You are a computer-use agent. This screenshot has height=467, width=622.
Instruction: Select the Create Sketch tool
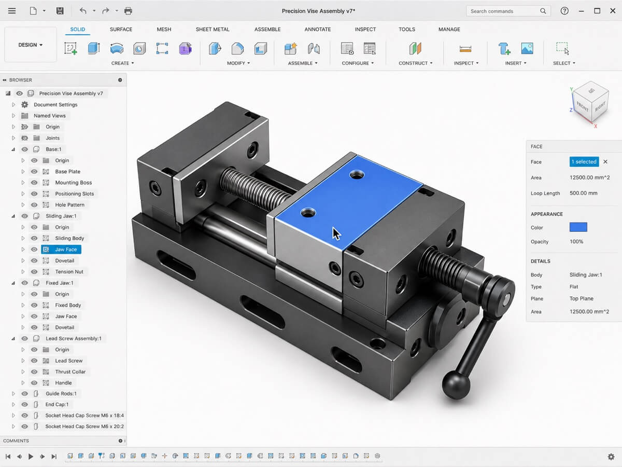70,49
